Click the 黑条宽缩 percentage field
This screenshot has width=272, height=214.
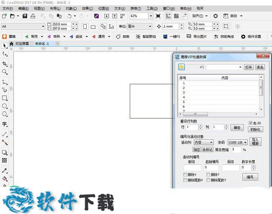click(x=236, y=149)
